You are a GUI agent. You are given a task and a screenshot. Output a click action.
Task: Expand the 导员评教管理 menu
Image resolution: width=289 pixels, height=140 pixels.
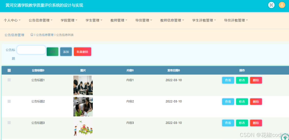pyautogui.click(x=236, y=20)
